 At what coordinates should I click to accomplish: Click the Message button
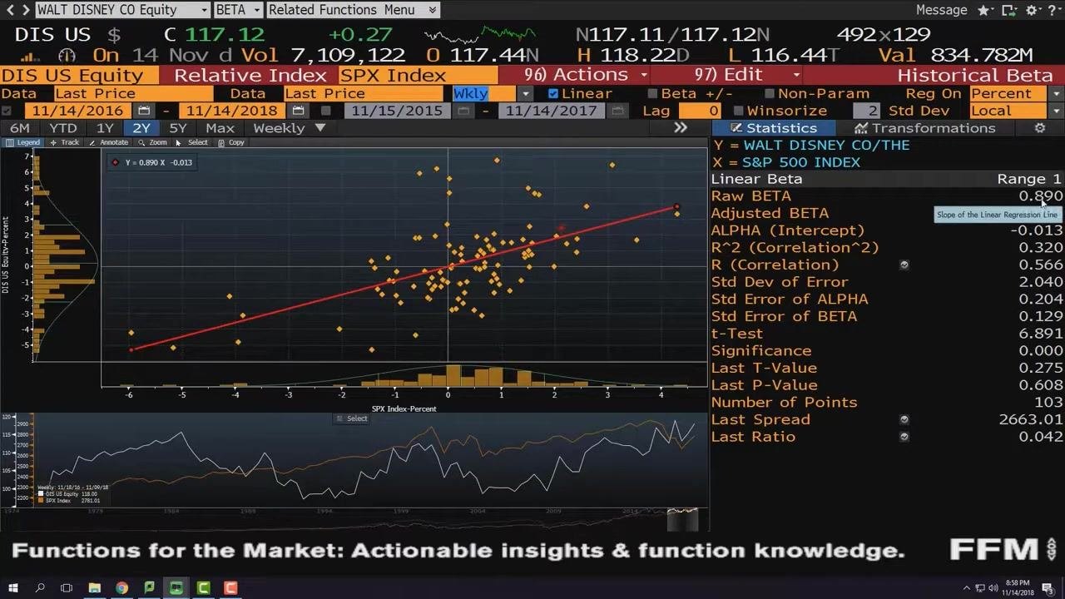coord(941,10)
